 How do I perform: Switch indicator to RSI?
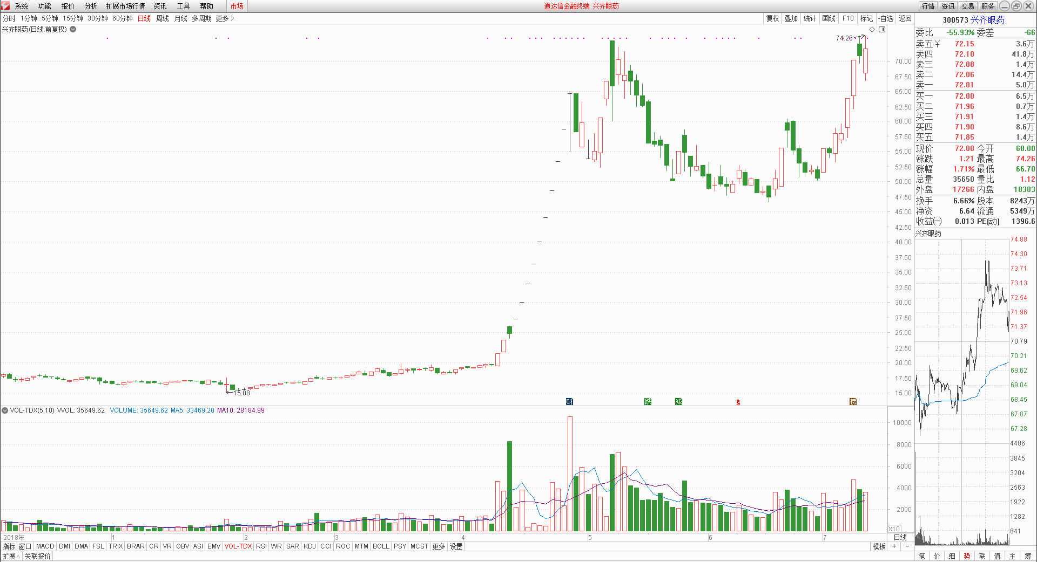261,546
